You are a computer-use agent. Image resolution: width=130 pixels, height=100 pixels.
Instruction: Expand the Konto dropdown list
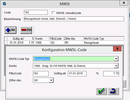(116, 66)
